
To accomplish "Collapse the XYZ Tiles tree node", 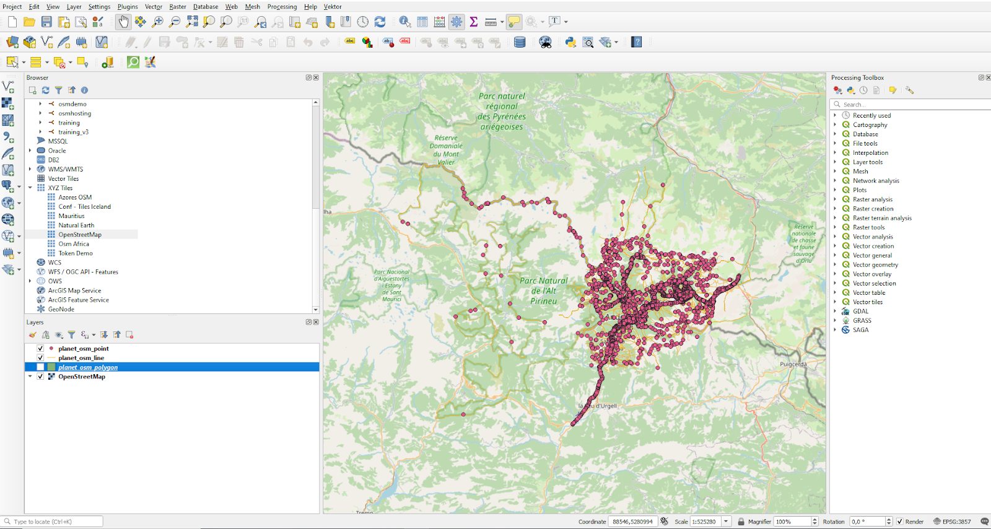I will (x=30, y=188).
